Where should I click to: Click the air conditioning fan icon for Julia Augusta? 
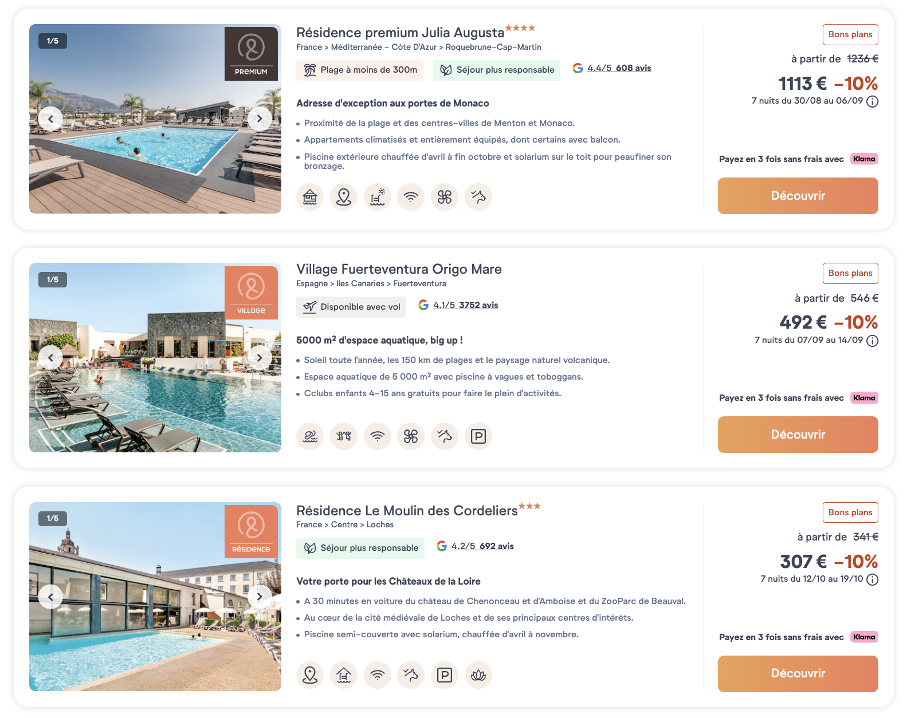click(445, 197)
